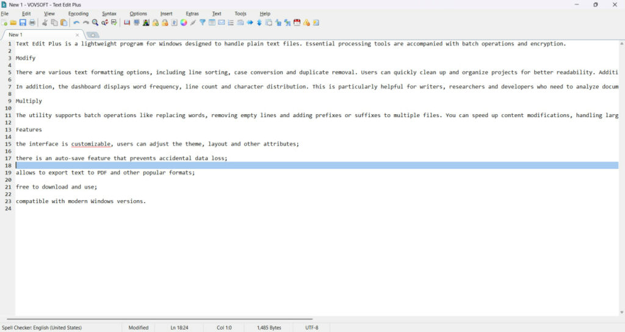Click the colorful letter A font icon
625x332 pixels.
pos(146,23)
